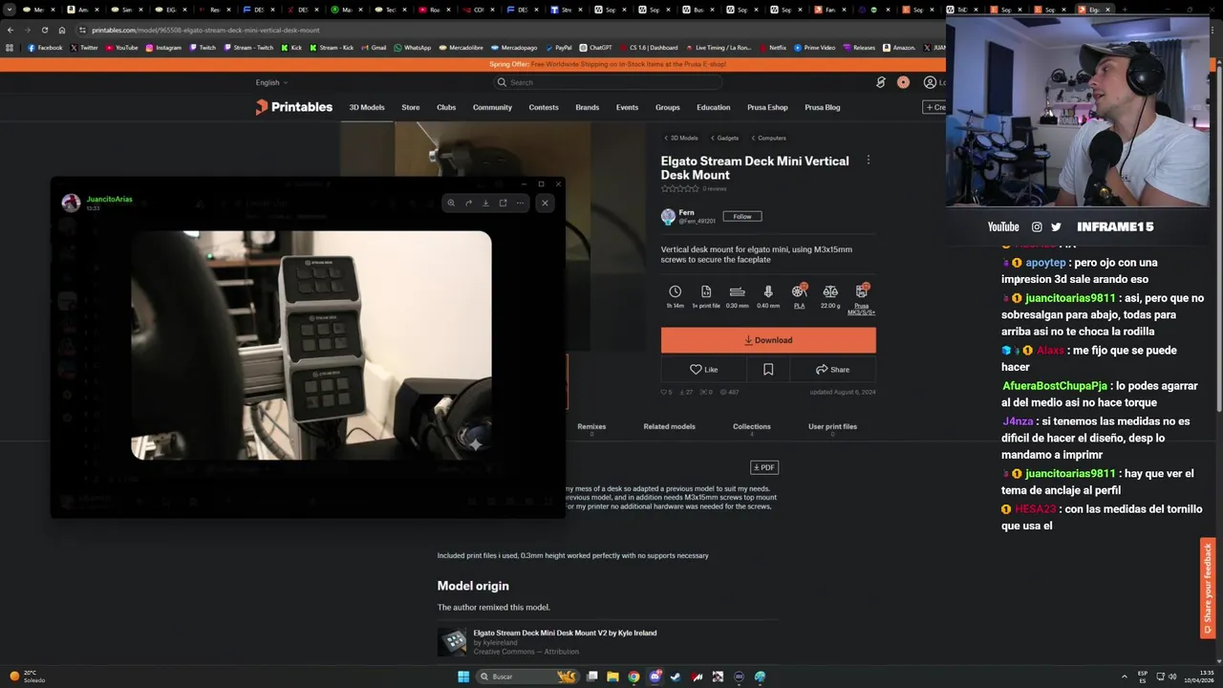Image resolution: width=1223 pixels, height=688 pixels.
Task: Click the print file icon
Action: (x=706, y=291)
